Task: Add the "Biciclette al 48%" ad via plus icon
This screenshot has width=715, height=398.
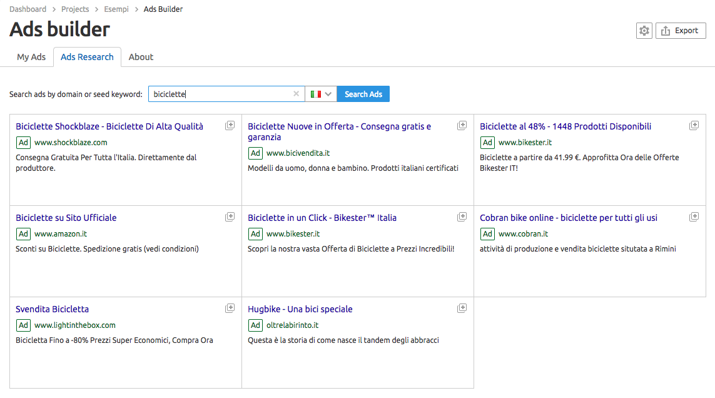Action: click(x=694, y=125)
